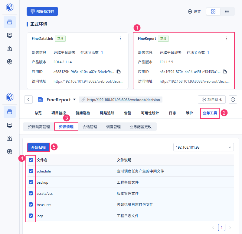This screenshot has height=234, width=242.
Task: Open FineReport card more options menu
Action: 227,39
